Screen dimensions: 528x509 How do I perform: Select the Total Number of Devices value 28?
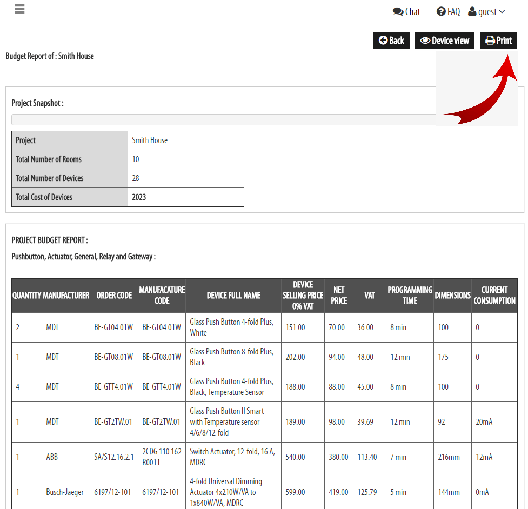click(x=186, y=178)
